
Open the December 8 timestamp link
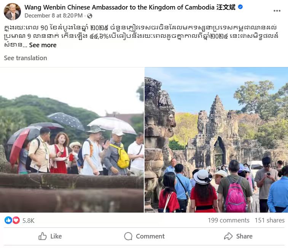[x=54, y=16]
